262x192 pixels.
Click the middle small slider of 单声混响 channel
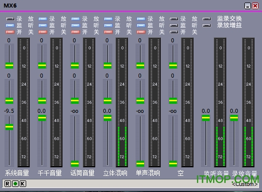[x=140, y=101]
